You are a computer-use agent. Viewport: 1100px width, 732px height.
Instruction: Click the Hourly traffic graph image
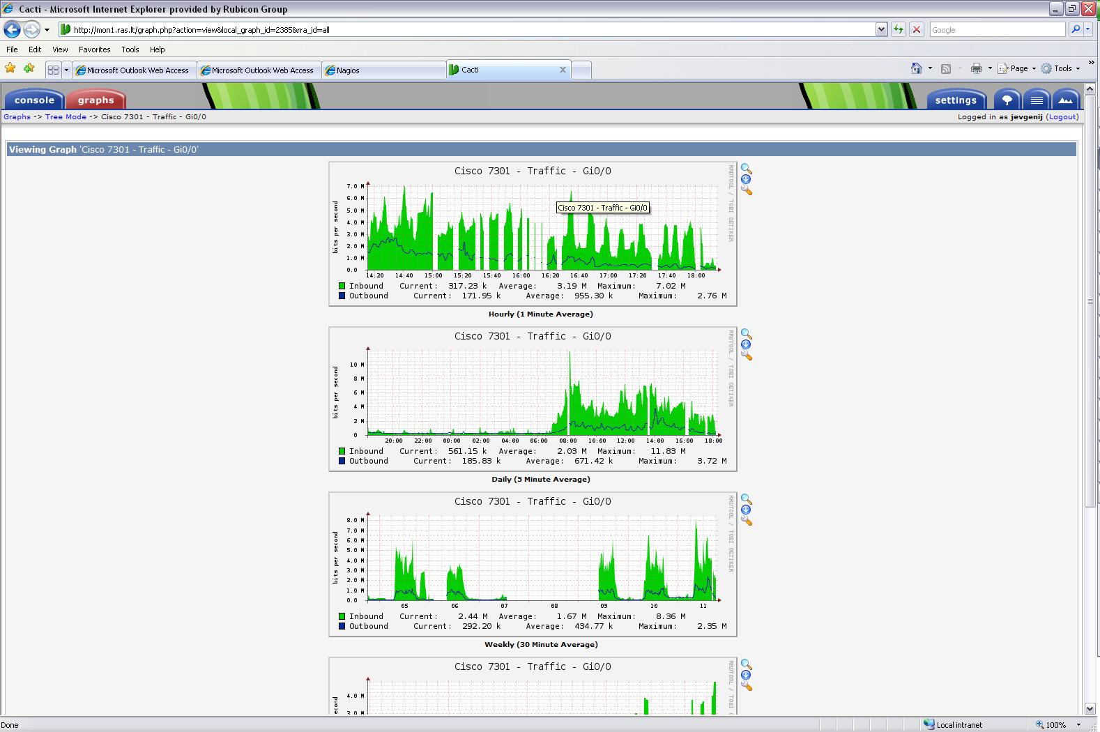coord(533,234)
